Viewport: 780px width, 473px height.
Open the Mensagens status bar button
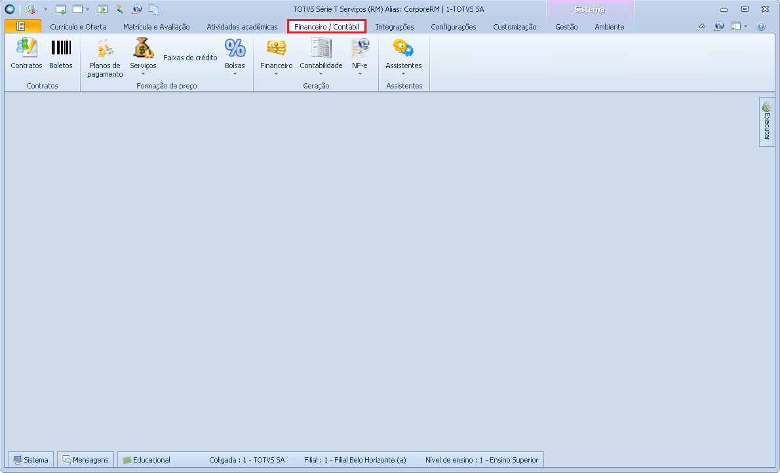tap(86, 460)
